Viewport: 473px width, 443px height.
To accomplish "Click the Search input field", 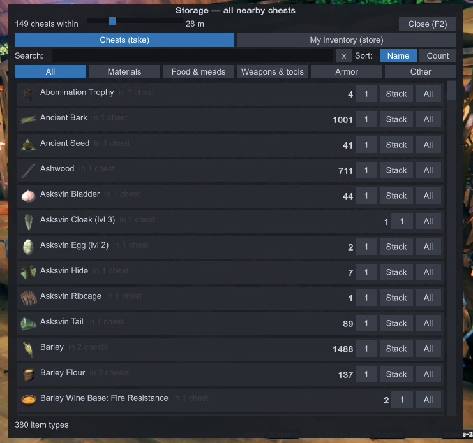I will pos(193,55).
